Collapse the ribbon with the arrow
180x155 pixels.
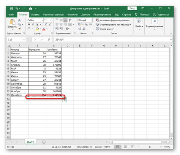[x=171, y=33]
